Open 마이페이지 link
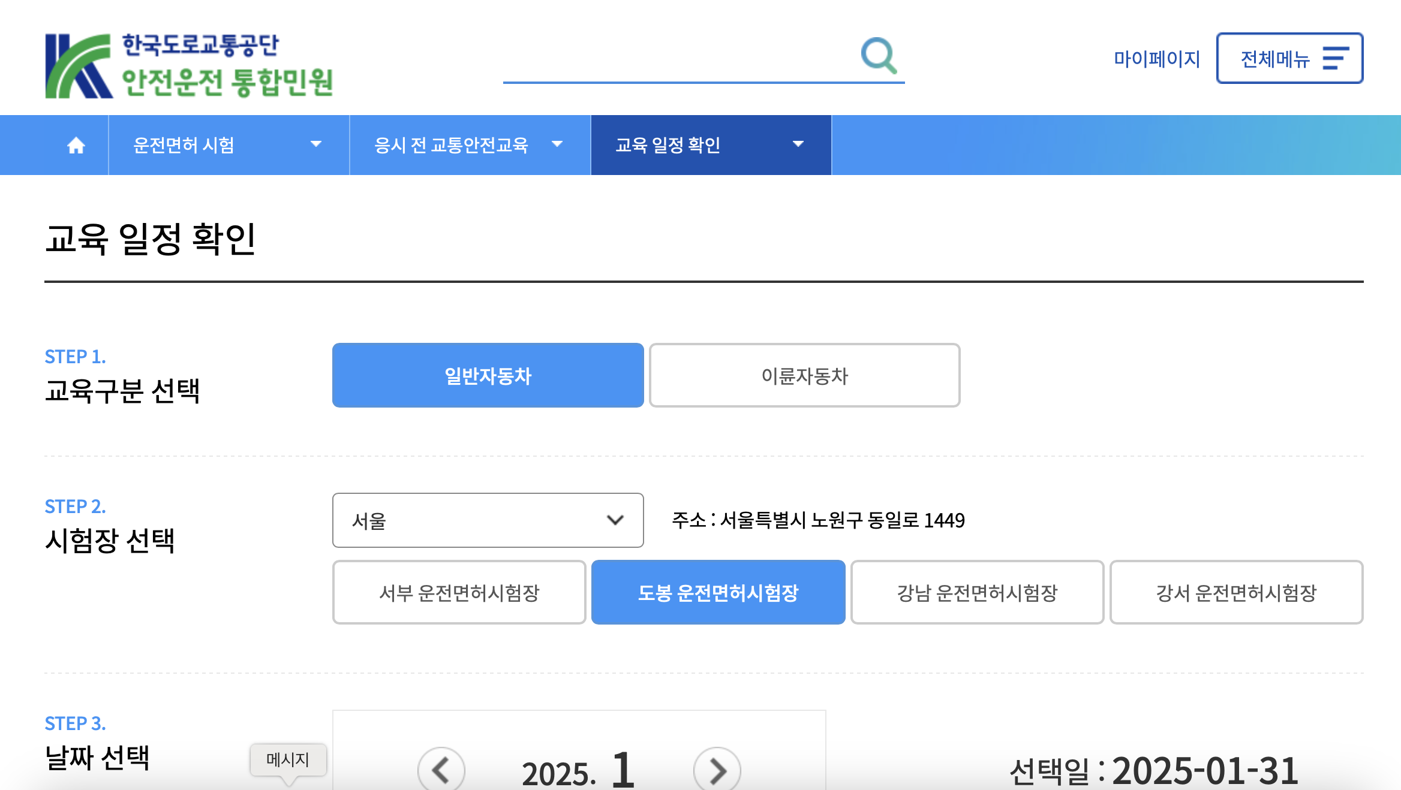 click(x=1156, y=59)
